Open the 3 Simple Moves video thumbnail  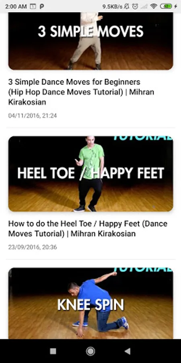pos(90,41)
